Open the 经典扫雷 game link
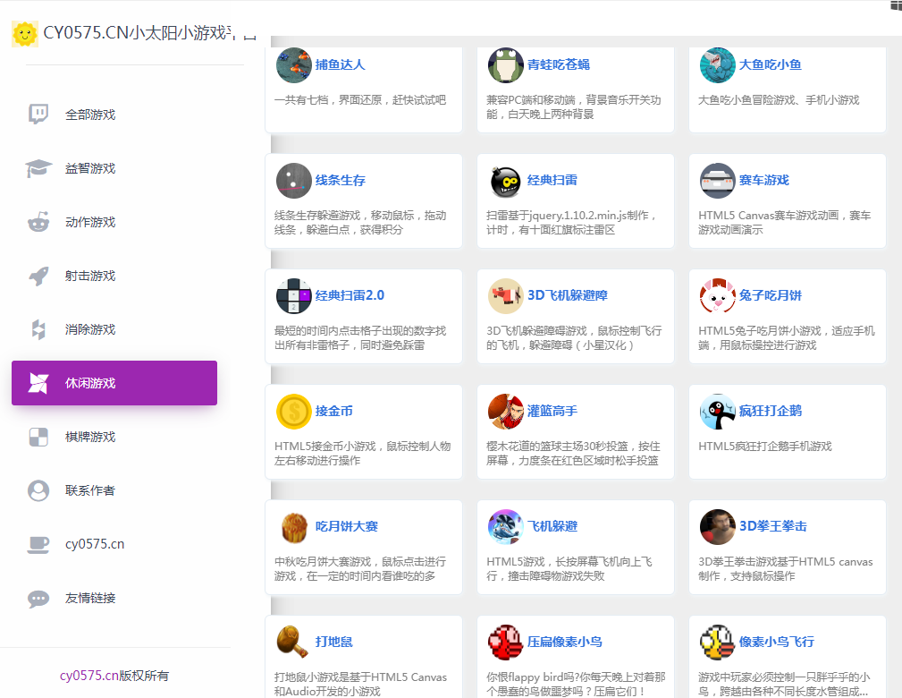The height and width of the screenshot is (698, 902). tap(552, 180)
